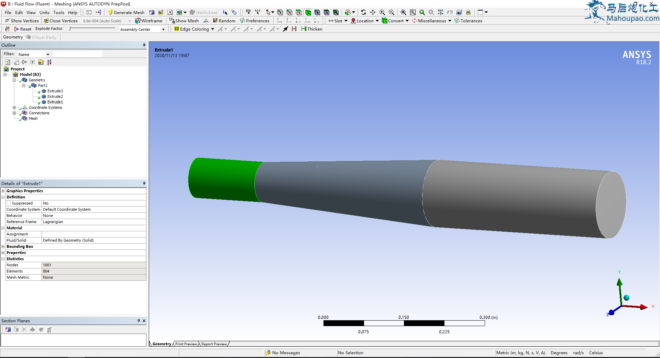Select the Rotate view tool
The width and height of the screenshot is (660, 358).
coord(363,12)
